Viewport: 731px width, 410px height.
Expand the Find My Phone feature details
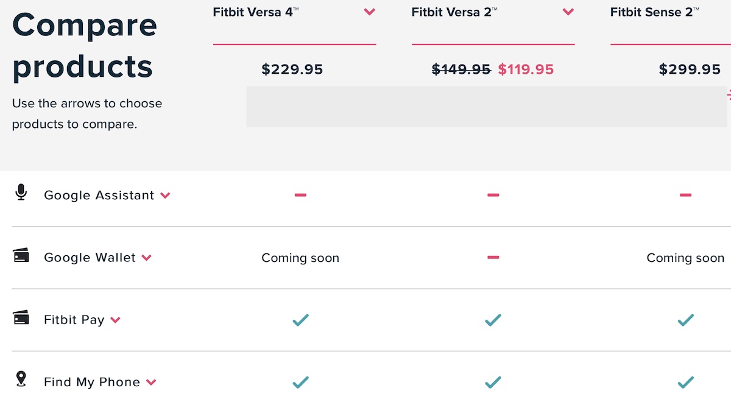151,383
